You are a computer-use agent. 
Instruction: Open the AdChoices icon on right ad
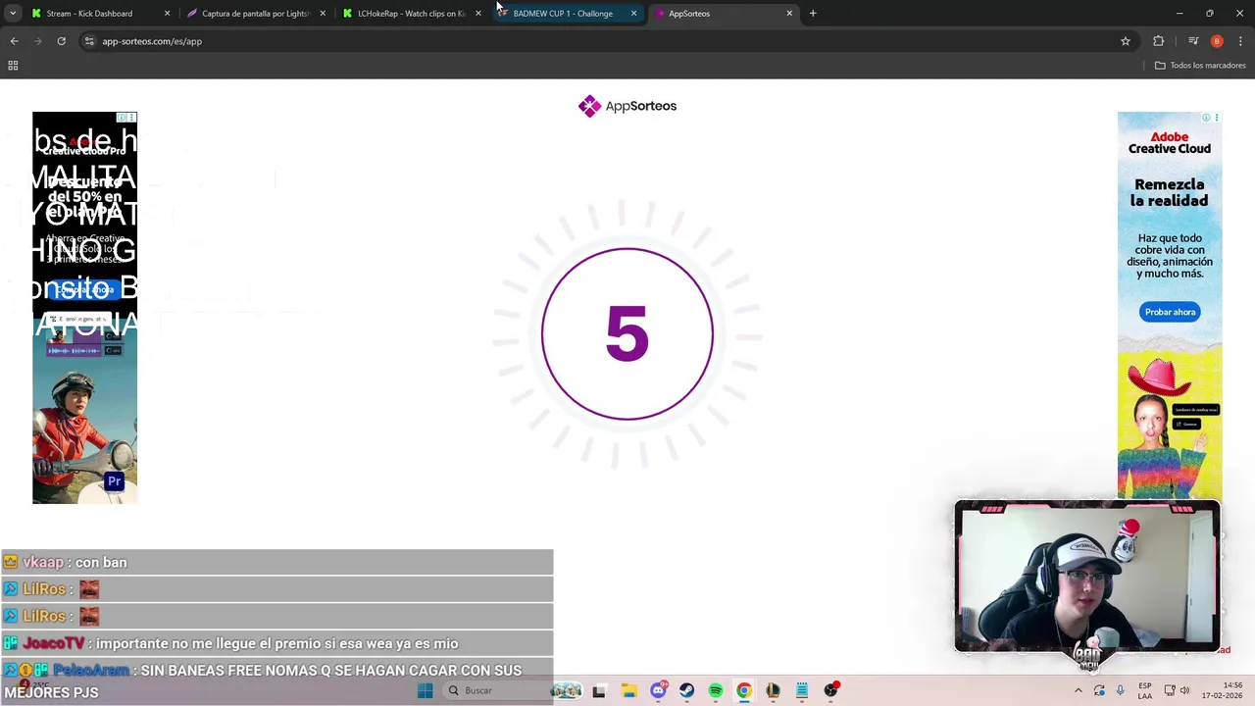click(1206, 118)
